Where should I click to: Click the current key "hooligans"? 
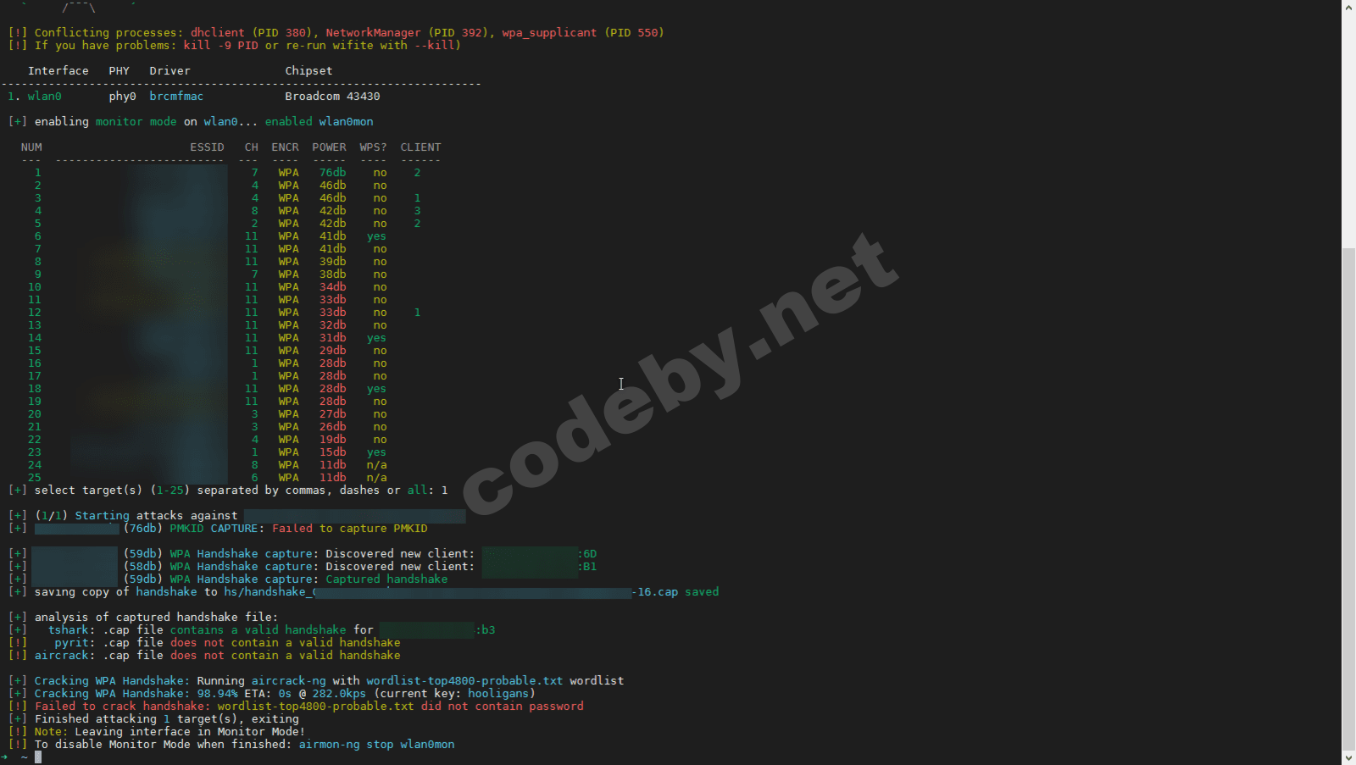click(499, 694)
